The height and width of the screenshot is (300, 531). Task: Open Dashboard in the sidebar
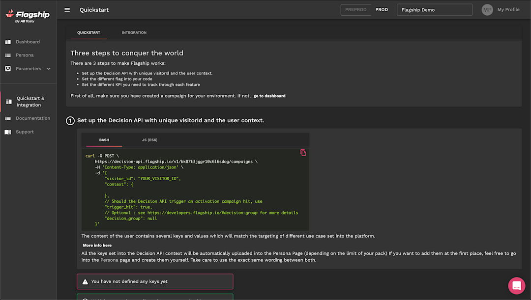[x=28, y=42]
